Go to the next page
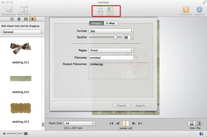Viewport: 207px width, 137px height. click(134, 123)
